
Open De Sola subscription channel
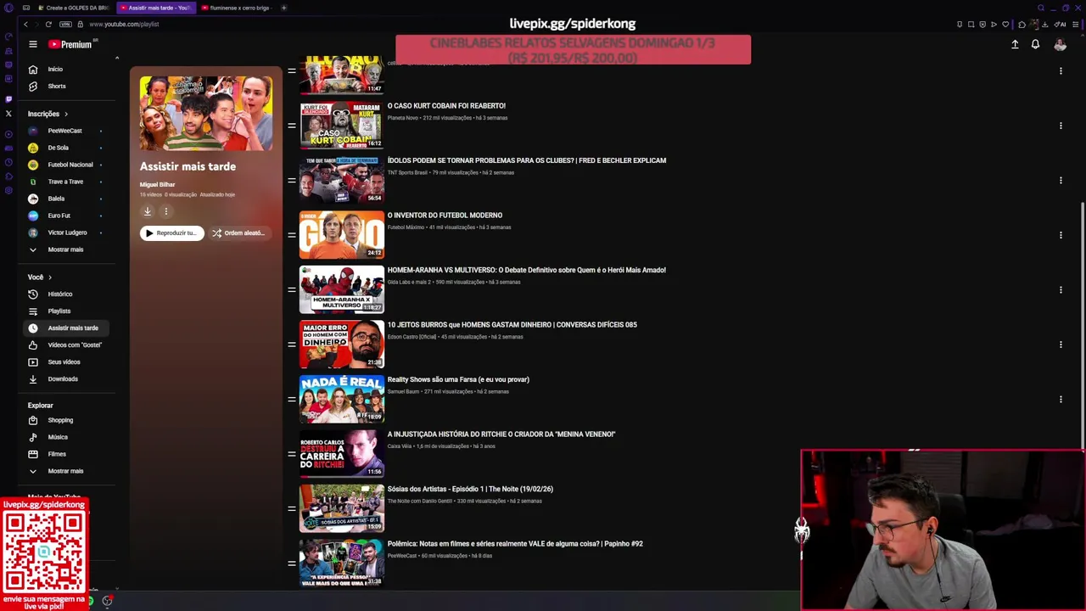58,148
